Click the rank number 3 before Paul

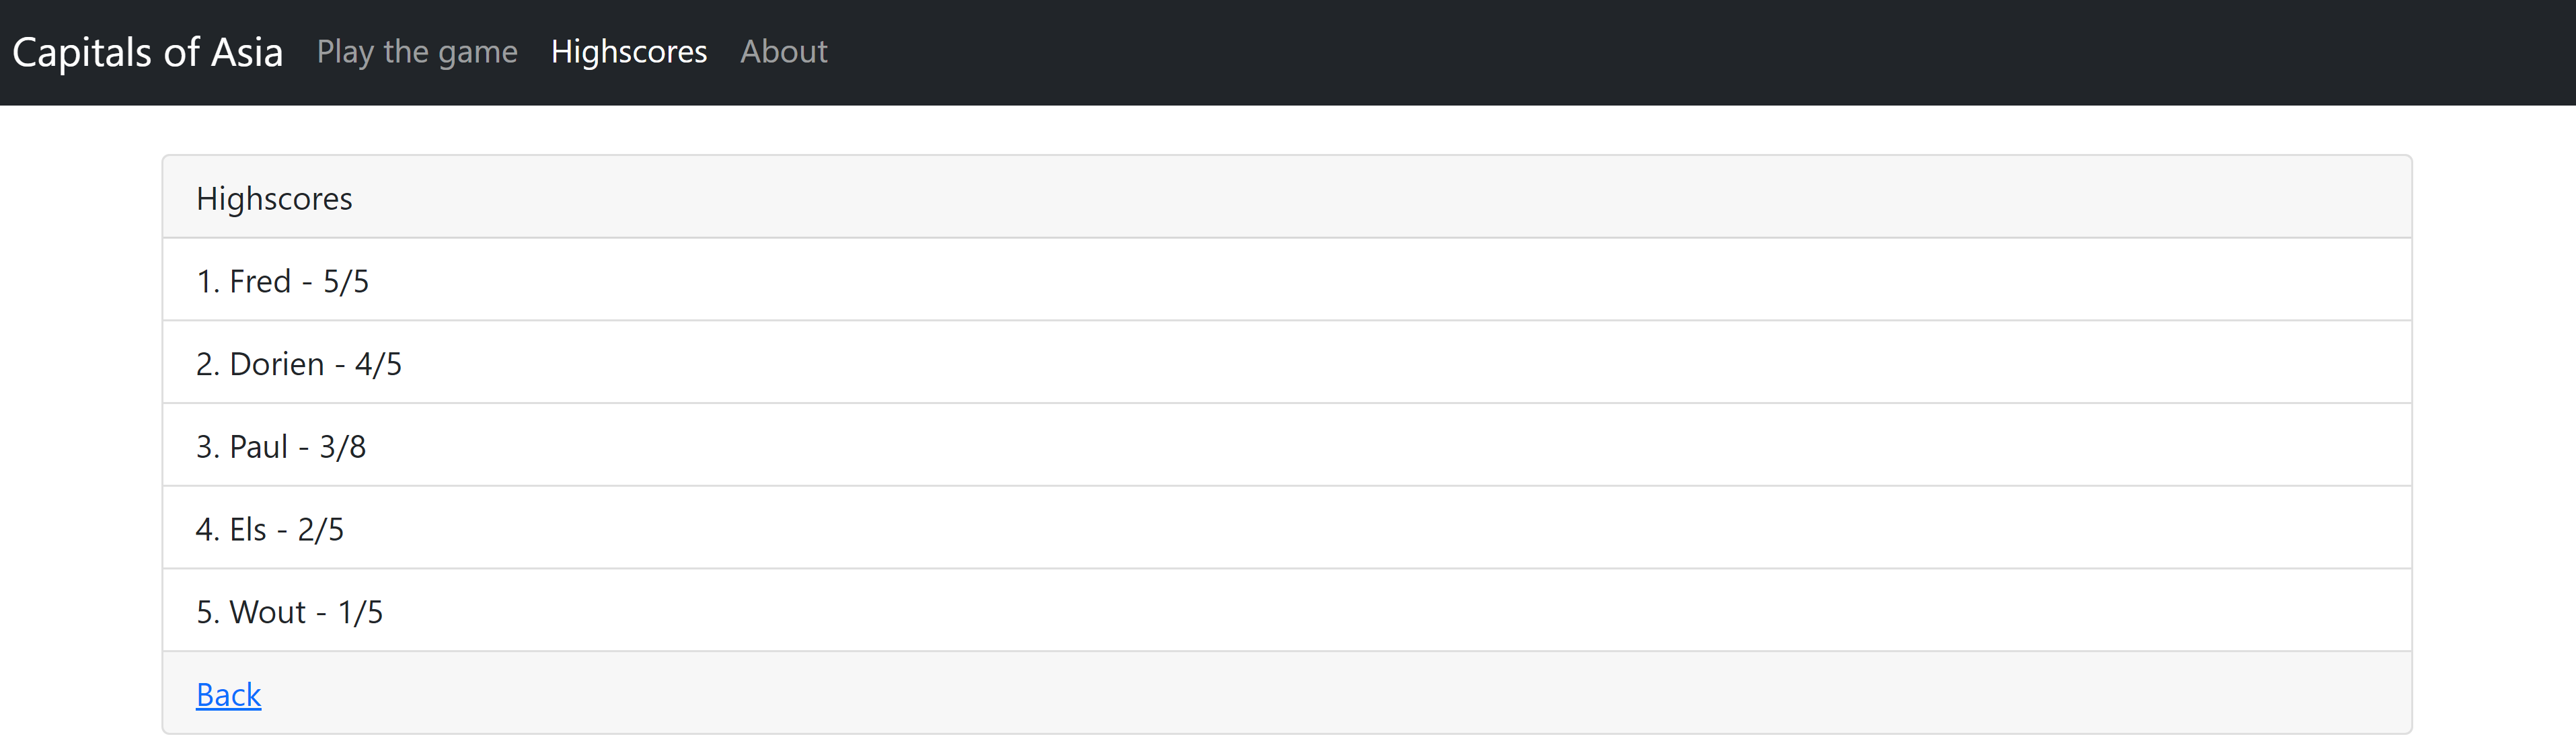pyautogui.click(x=206, y=447)
